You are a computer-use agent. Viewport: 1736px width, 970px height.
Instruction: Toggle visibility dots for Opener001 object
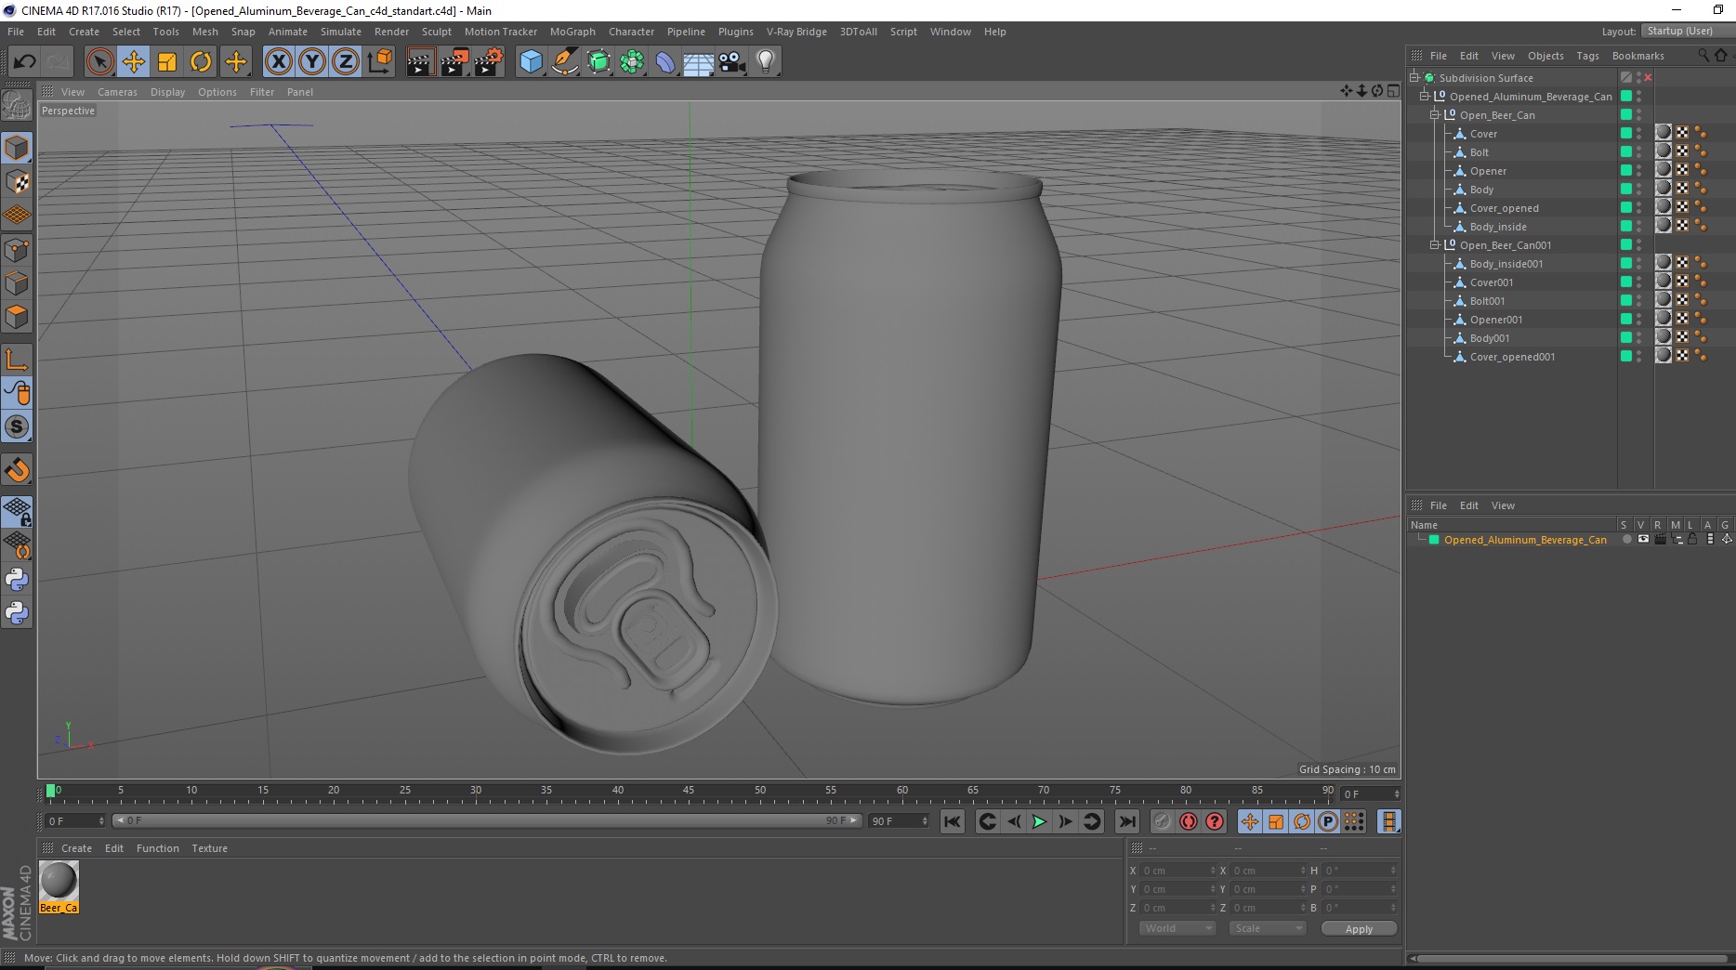coord(1638,320)
